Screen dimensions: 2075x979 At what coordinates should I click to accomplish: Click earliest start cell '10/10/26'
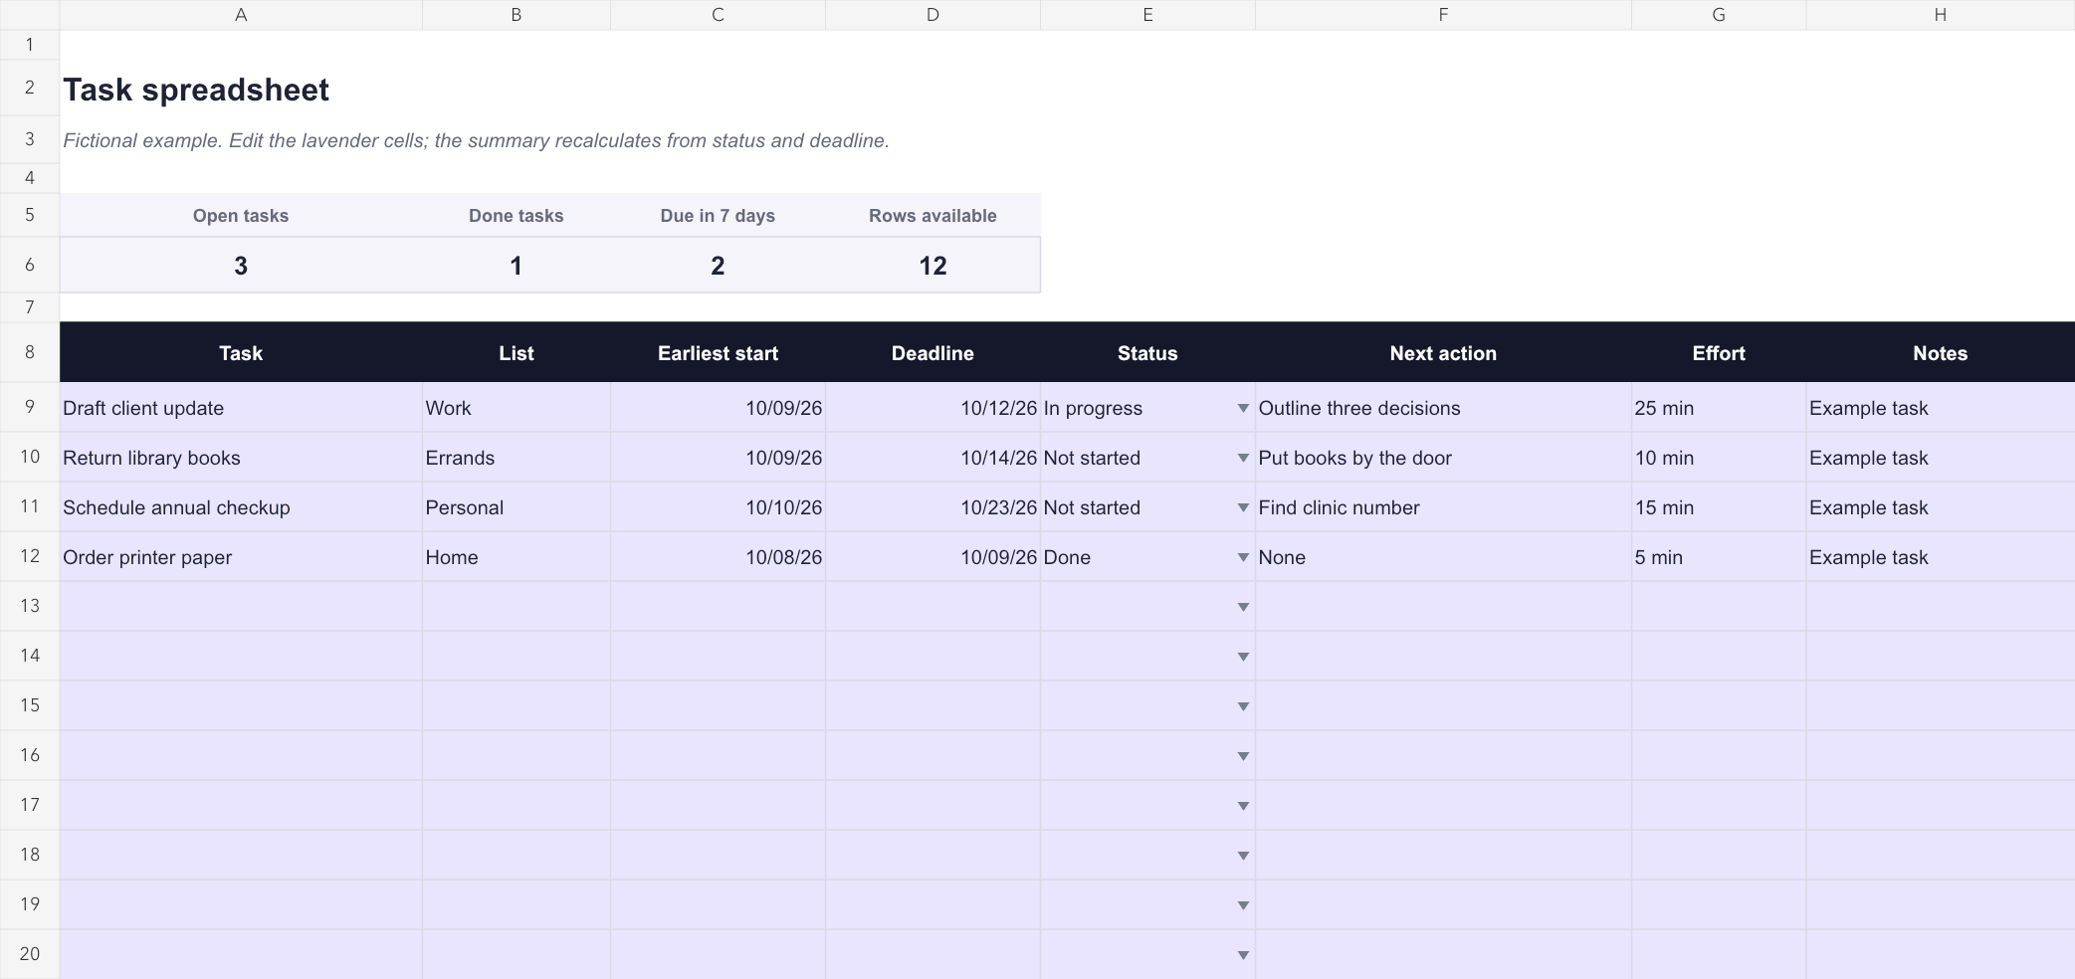coord(718,507)
